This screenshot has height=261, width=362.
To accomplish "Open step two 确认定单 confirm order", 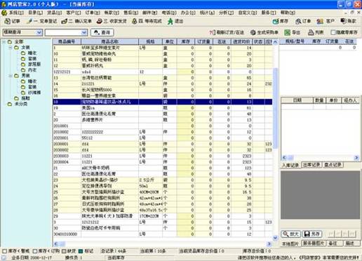I will click(x=76, y=21).
